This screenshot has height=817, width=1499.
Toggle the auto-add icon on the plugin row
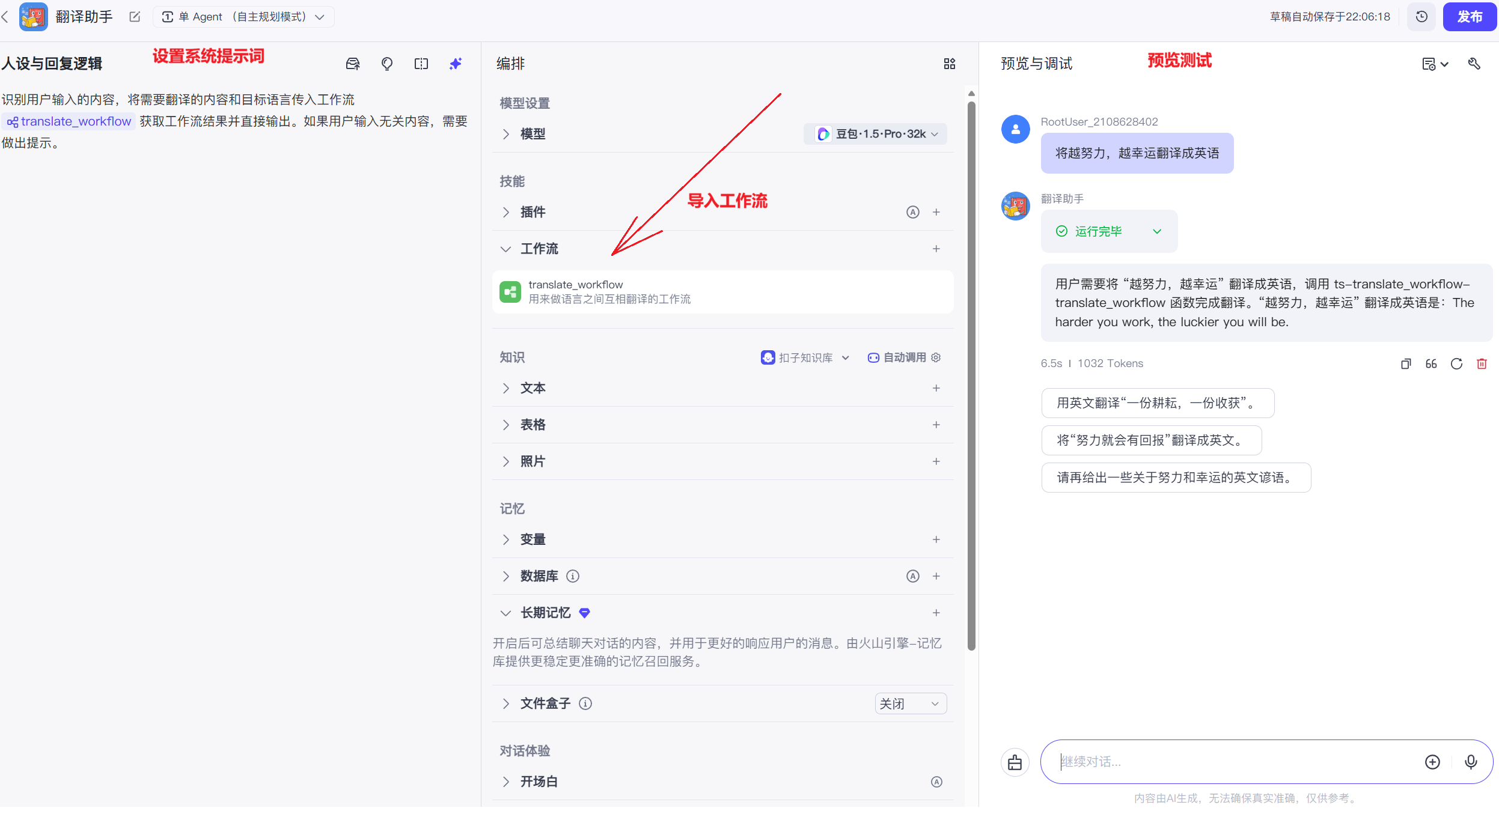click(x=912, y=212)
